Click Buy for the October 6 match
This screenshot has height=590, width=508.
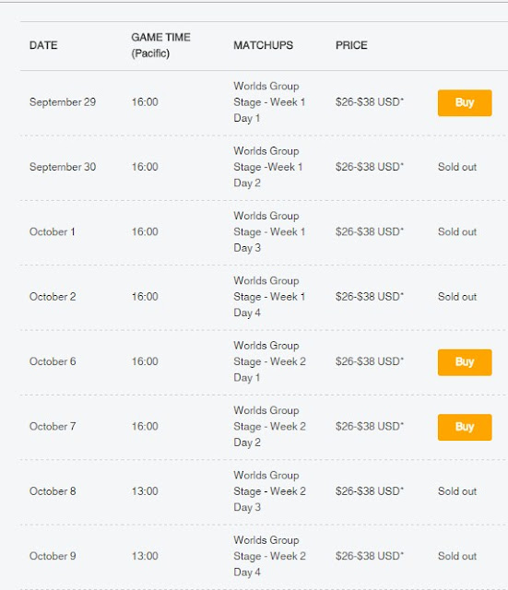pyautogui.click(x=465, y=362)
